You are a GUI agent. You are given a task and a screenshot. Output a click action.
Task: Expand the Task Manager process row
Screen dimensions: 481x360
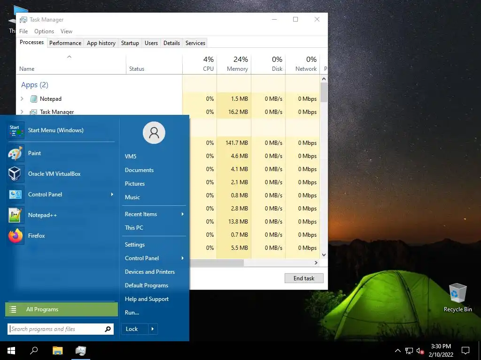(x=22, y=112)
